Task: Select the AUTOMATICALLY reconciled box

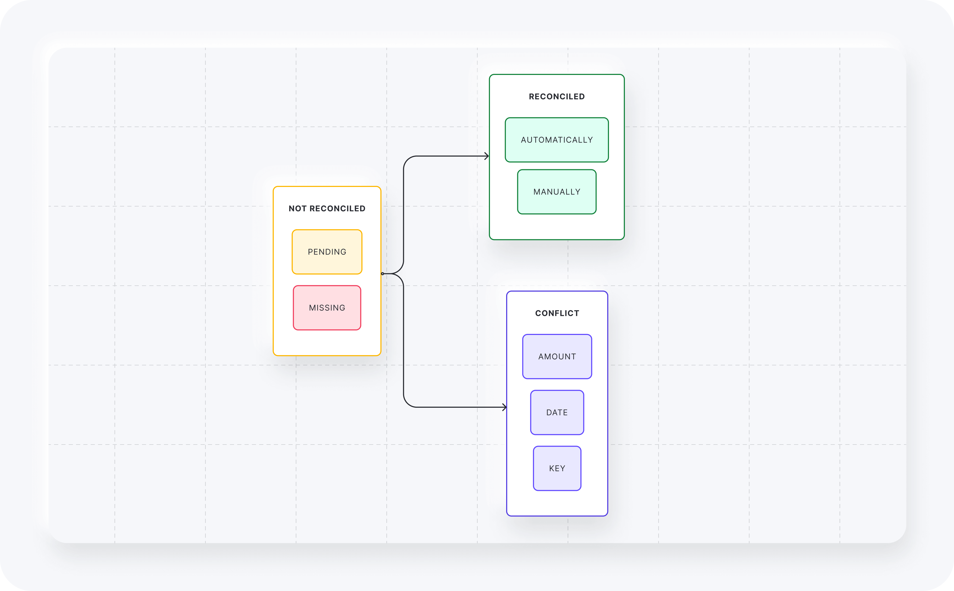Action: (x=556, y=140)
